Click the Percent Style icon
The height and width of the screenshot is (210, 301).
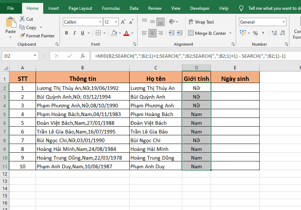click(255, 33)
